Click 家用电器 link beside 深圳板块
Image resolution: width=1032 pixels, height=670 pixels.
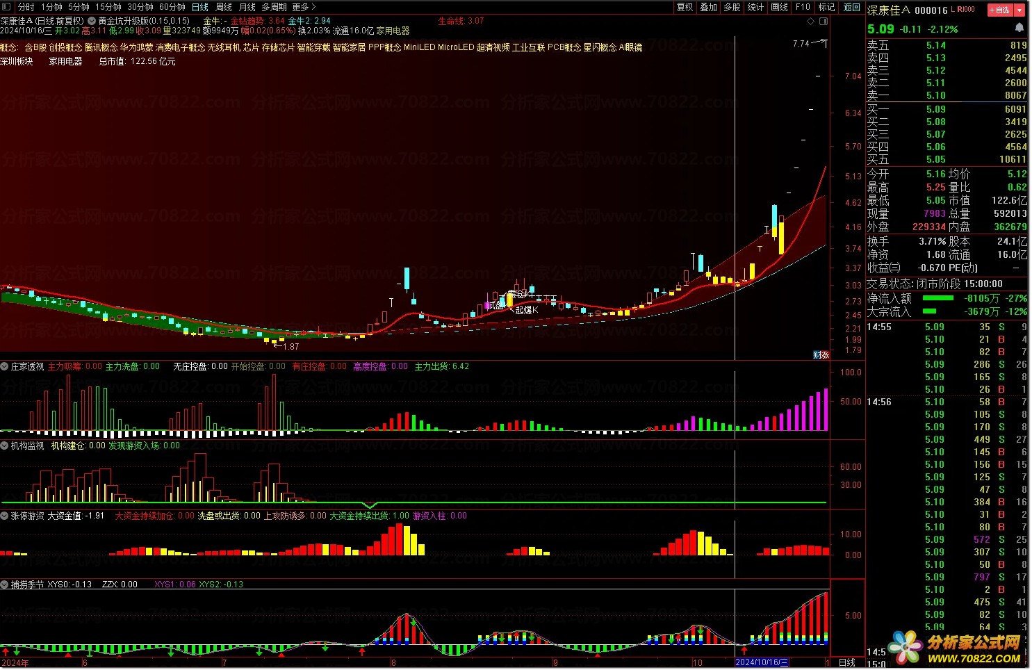[x=65, y=61]
